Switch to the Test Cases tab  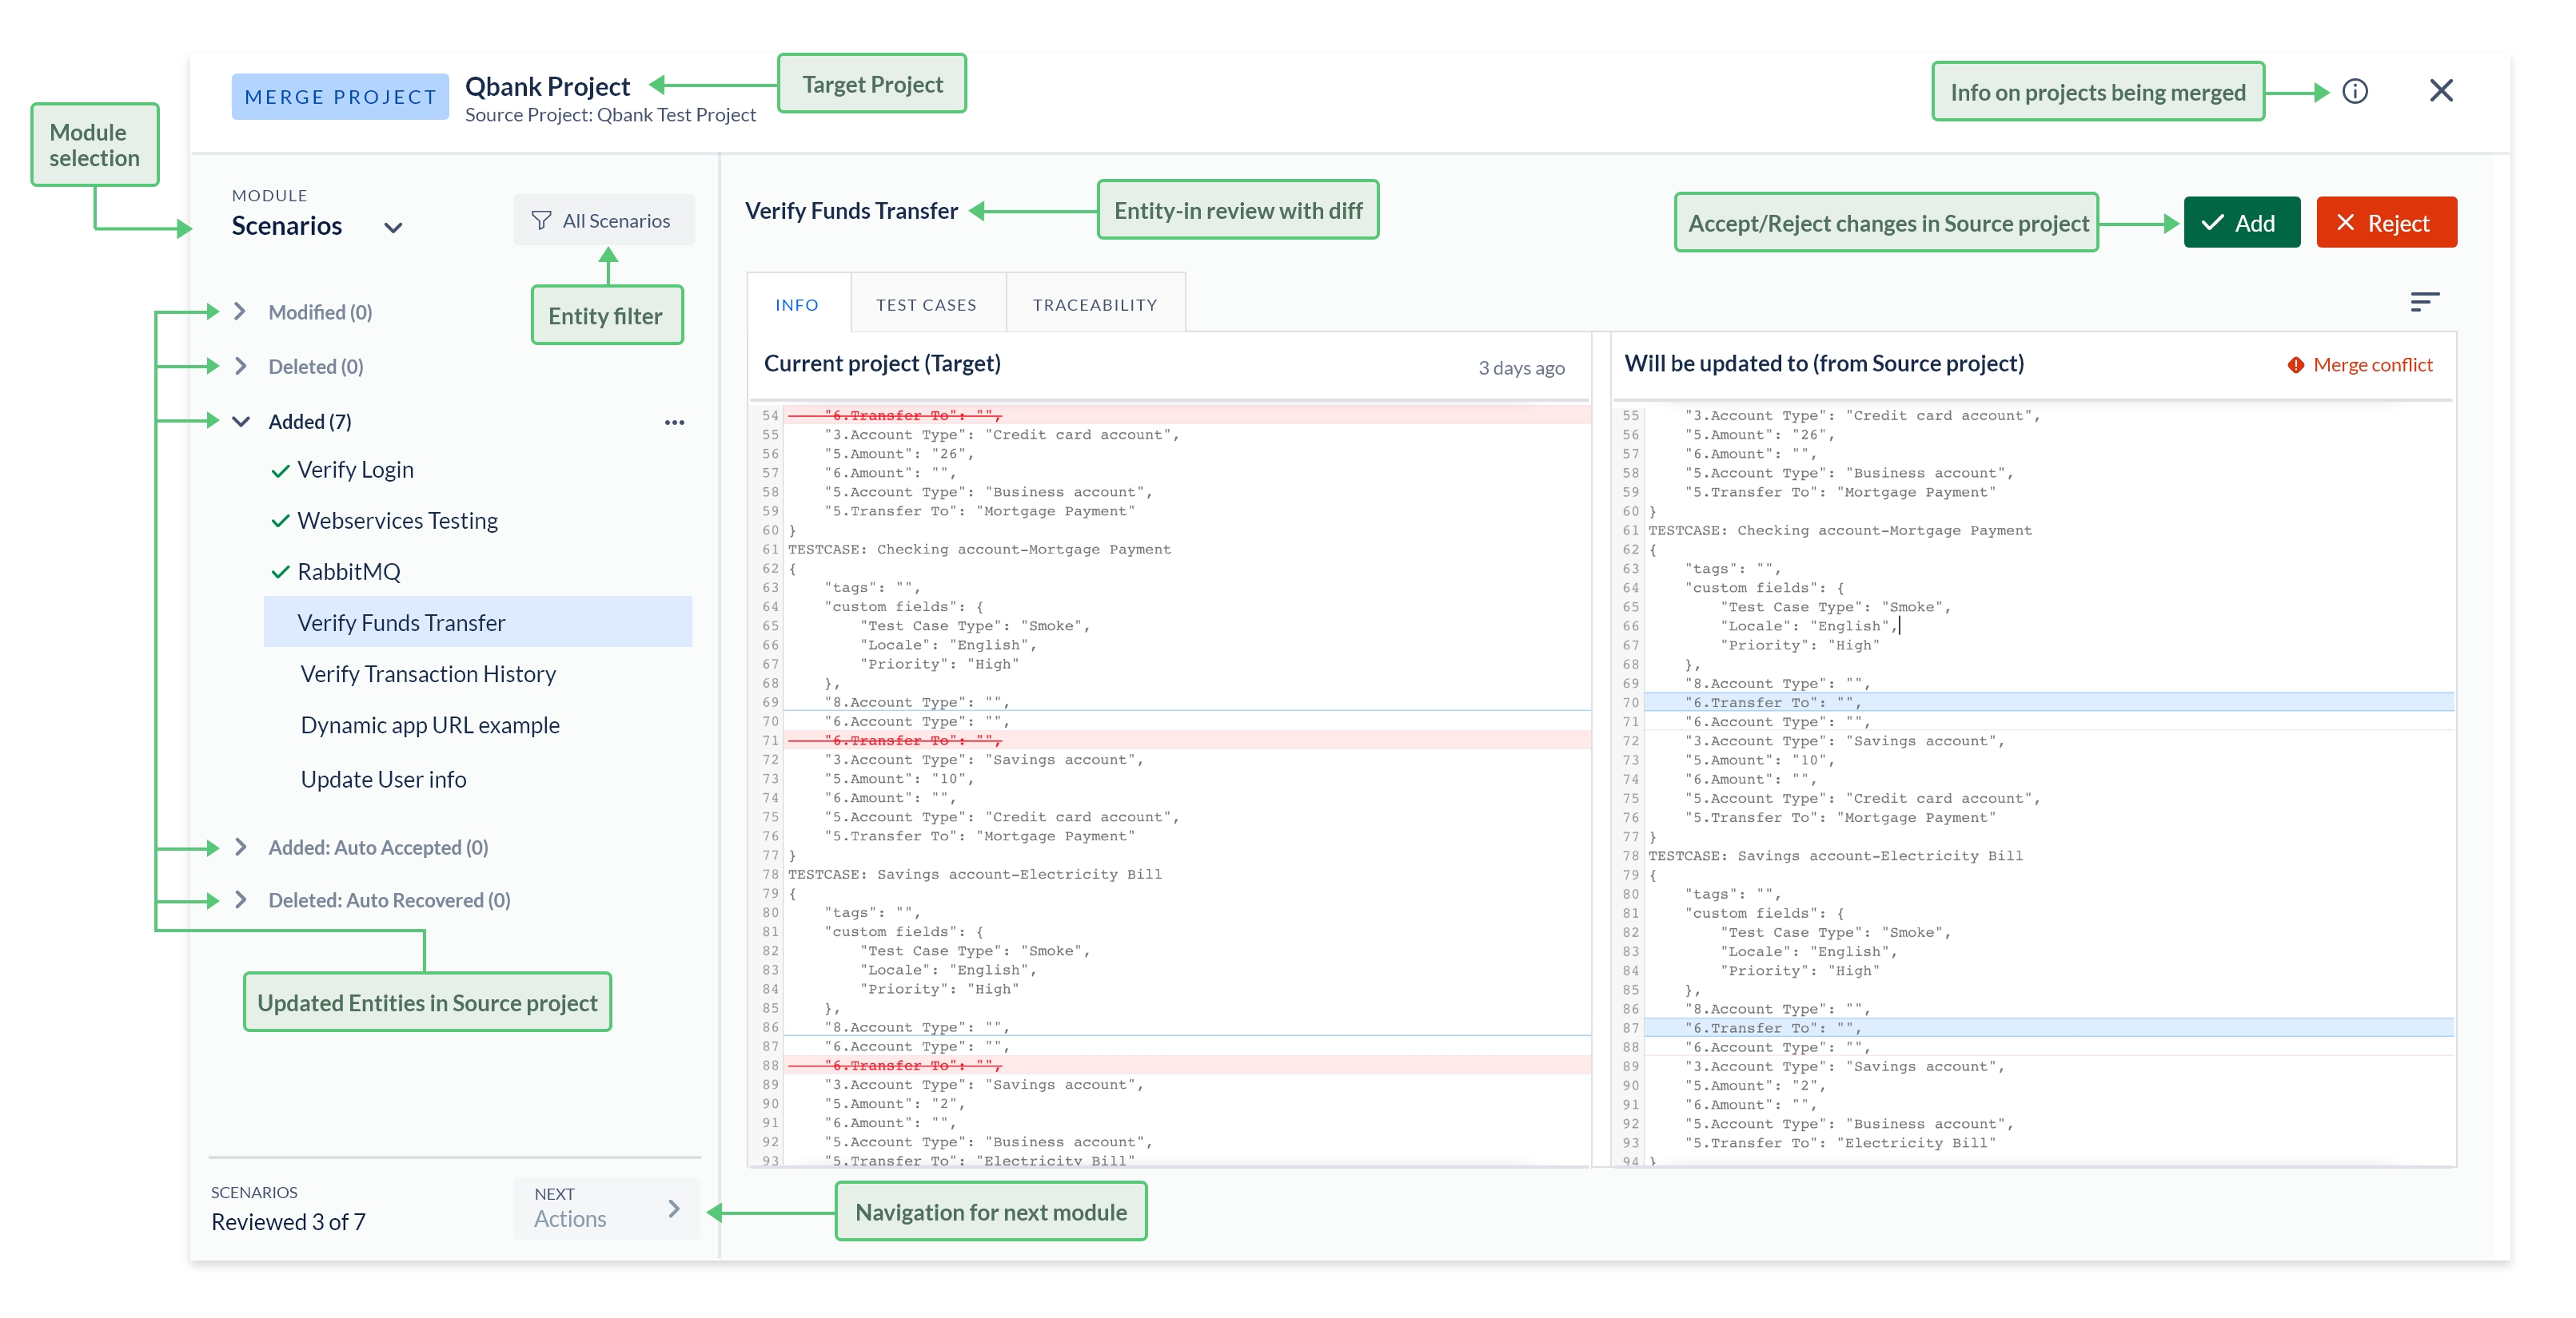click(926, 305)
